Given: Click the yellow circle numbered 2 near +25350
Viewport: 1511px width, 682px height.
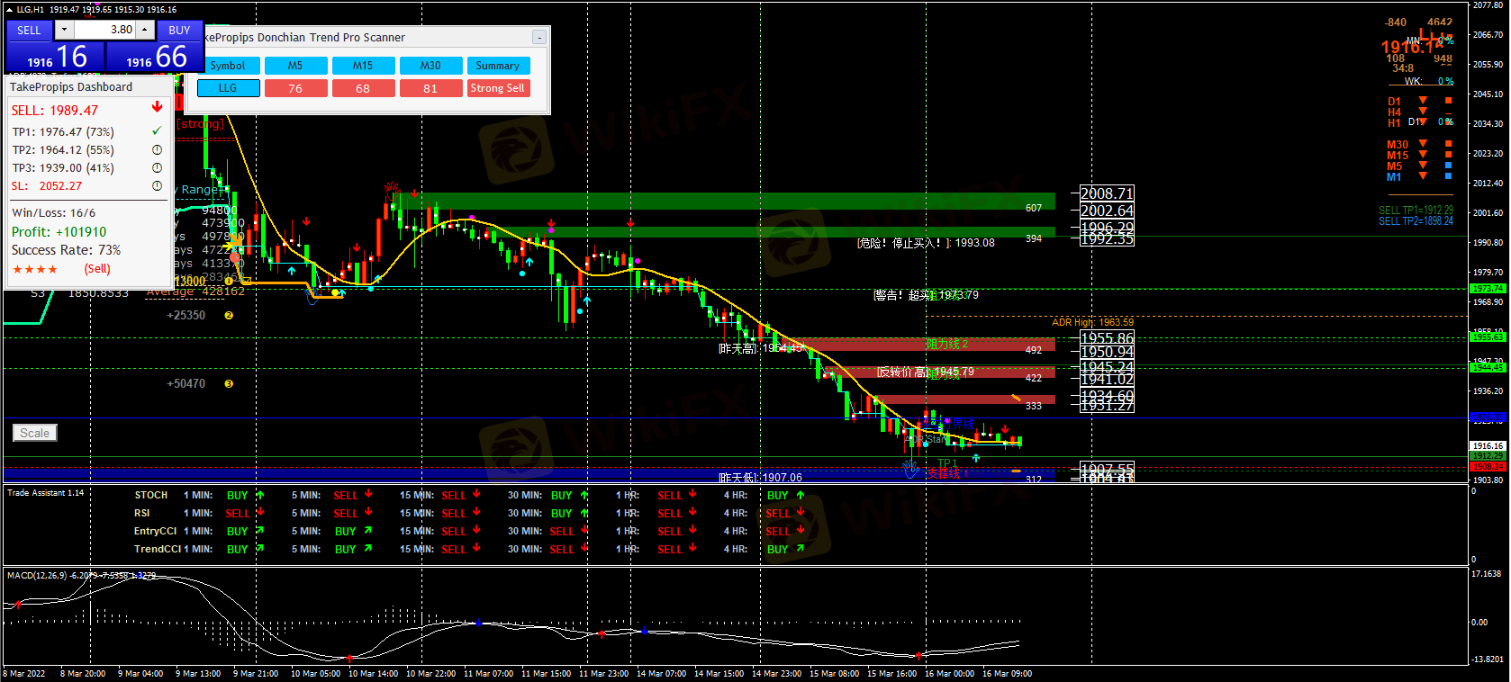Looking at the screenshot, I should (229, 316).
